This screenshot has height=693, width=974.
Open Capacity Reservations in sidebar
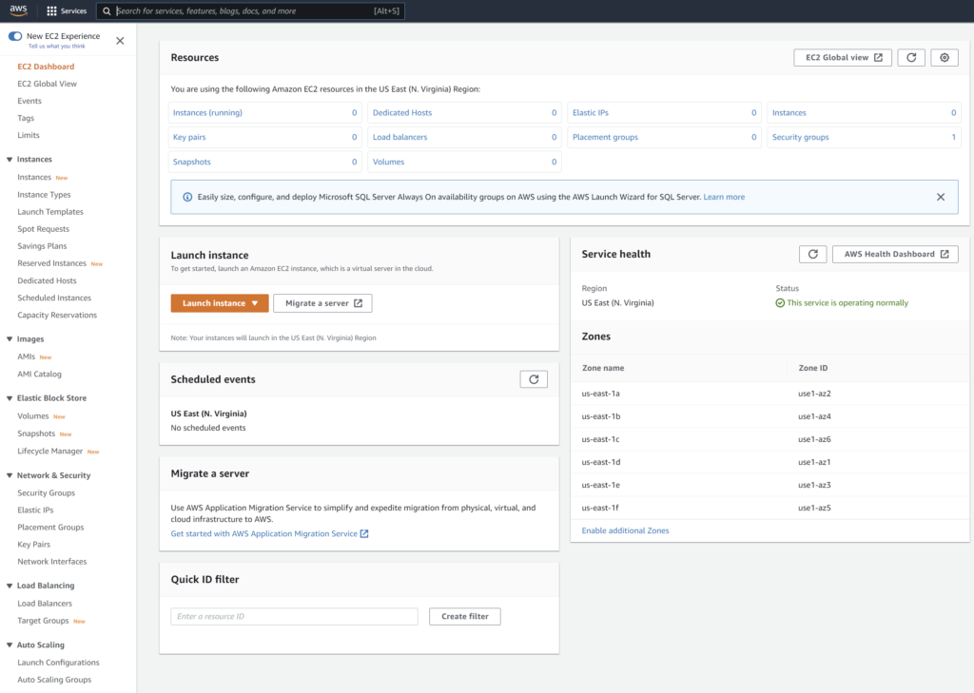57,315
